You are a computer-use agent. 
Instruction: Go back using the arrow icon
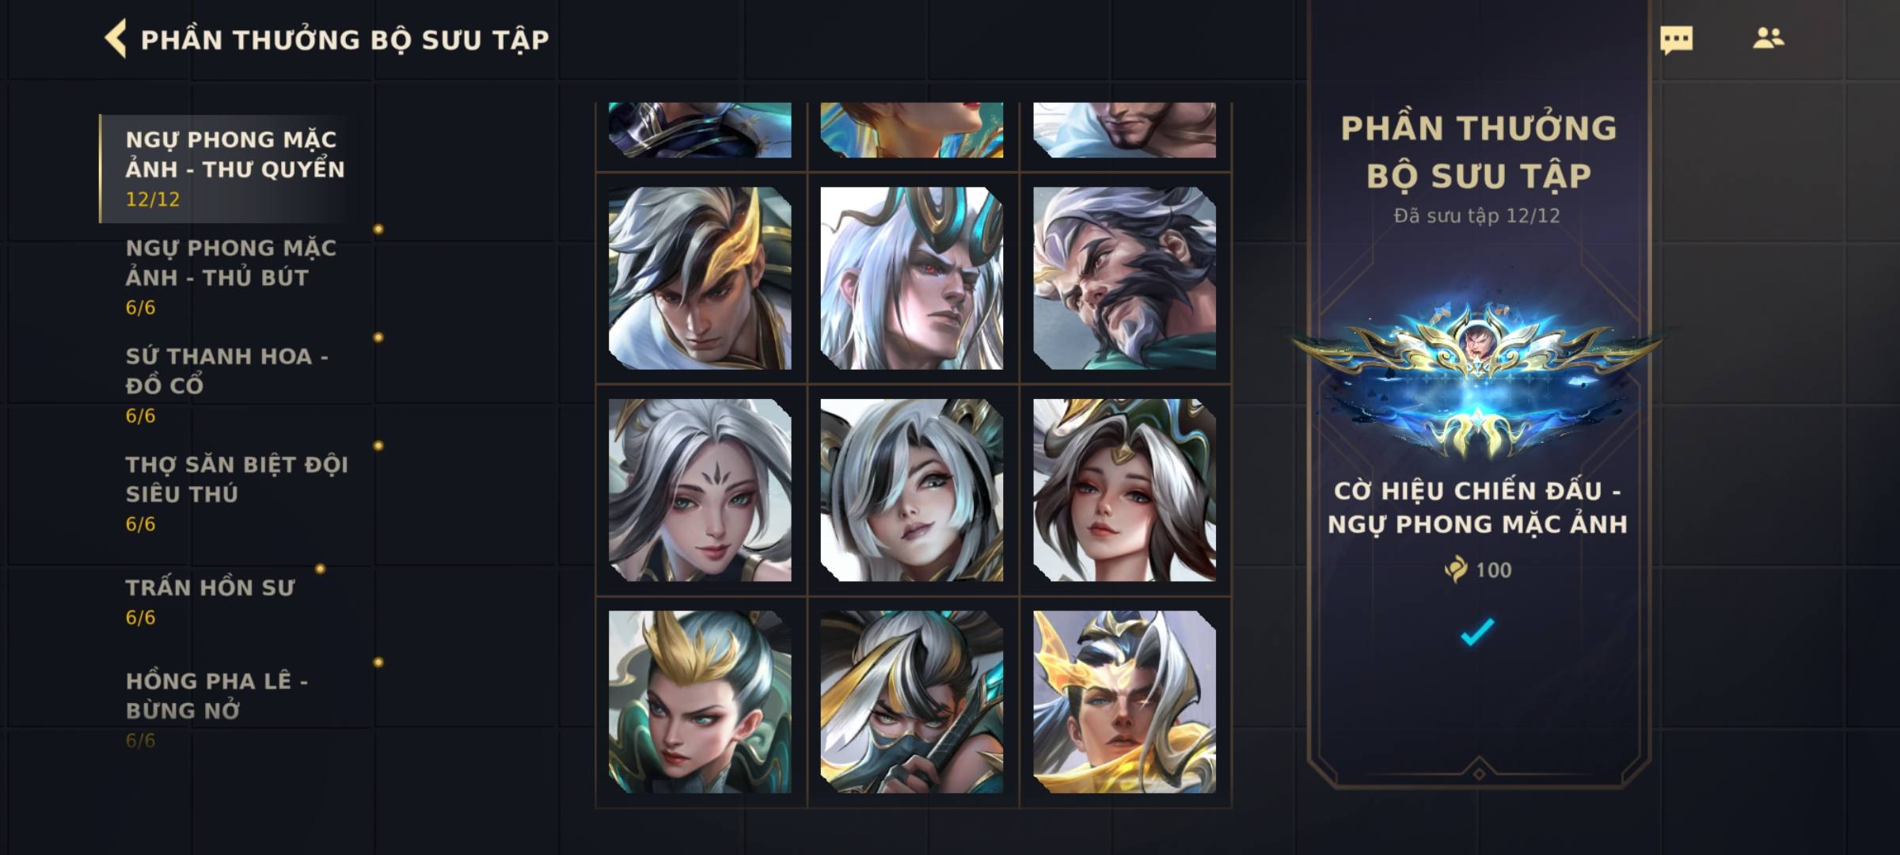(116, 39)
